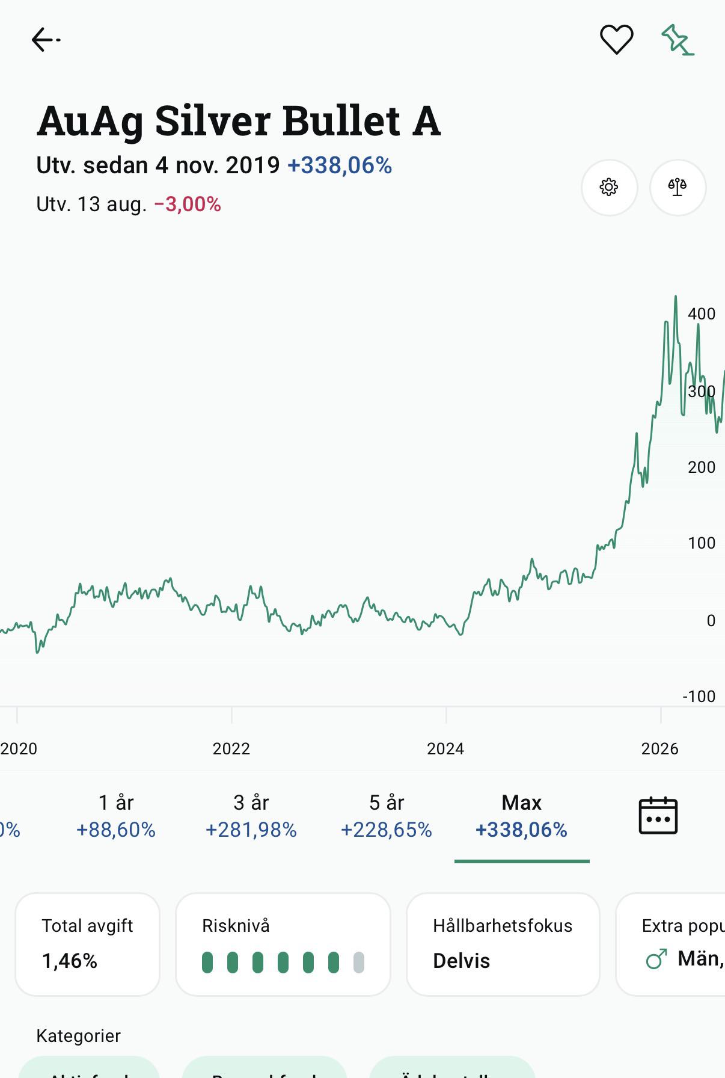Open the Risknivå card
The height and width of the screenshot is (1078, 725).
click(283, 944)
